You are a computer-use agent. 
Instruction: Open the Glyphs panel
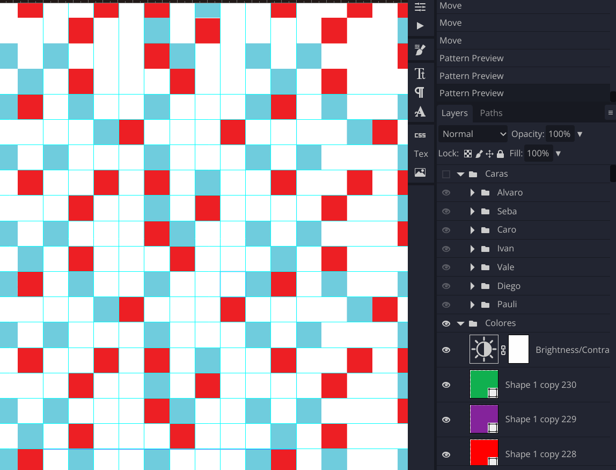420,112
